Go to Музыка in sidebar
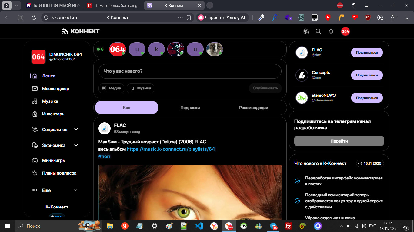414x232 pixels. [x=50, y=101]
